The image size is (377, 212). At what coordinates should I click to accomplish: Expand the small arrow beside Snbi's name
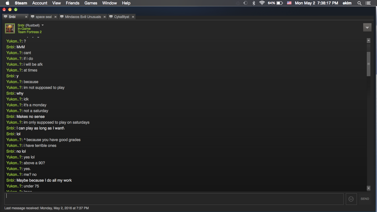43,25
